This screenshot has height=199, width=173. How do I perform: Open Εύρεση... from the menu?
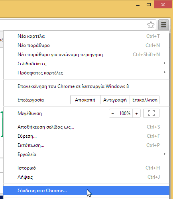86,136
